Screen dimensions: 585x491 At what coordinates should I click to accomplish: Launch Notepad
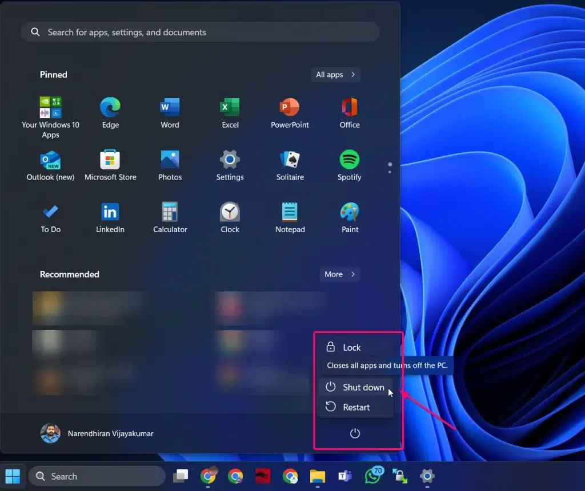tap(290, 218)
